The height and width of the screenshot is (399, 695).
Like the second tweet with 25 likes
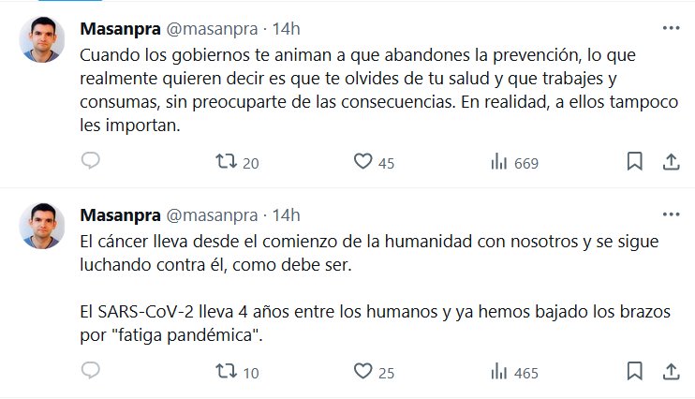(363, 372)
